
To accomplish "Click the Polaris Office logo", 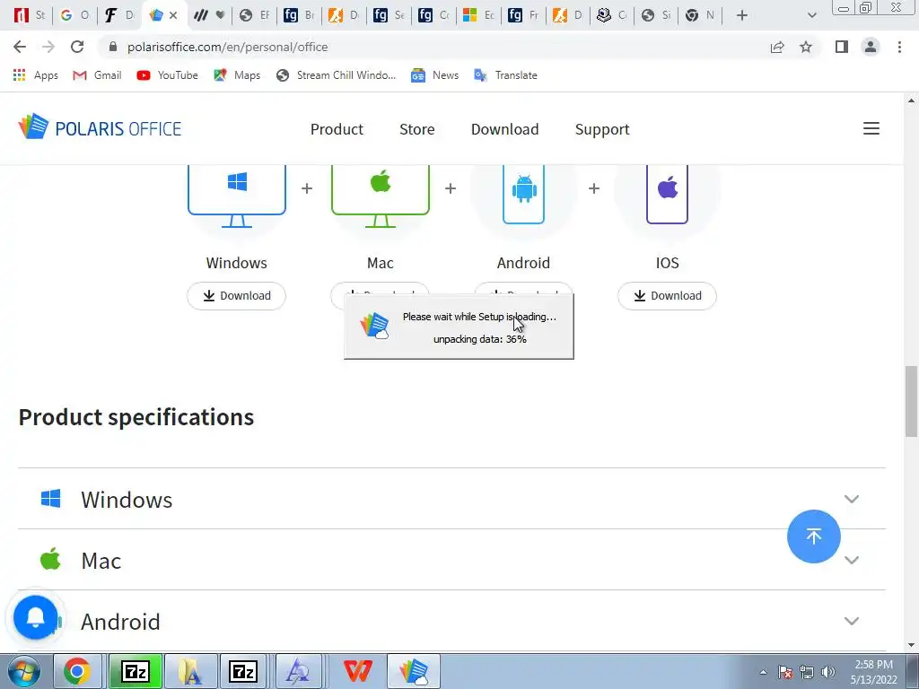I will click(x=101, y=127).
